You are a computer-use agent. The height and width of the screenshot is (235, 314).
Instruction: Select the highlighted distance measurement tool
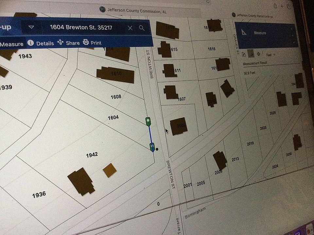(x=251, y=54)
